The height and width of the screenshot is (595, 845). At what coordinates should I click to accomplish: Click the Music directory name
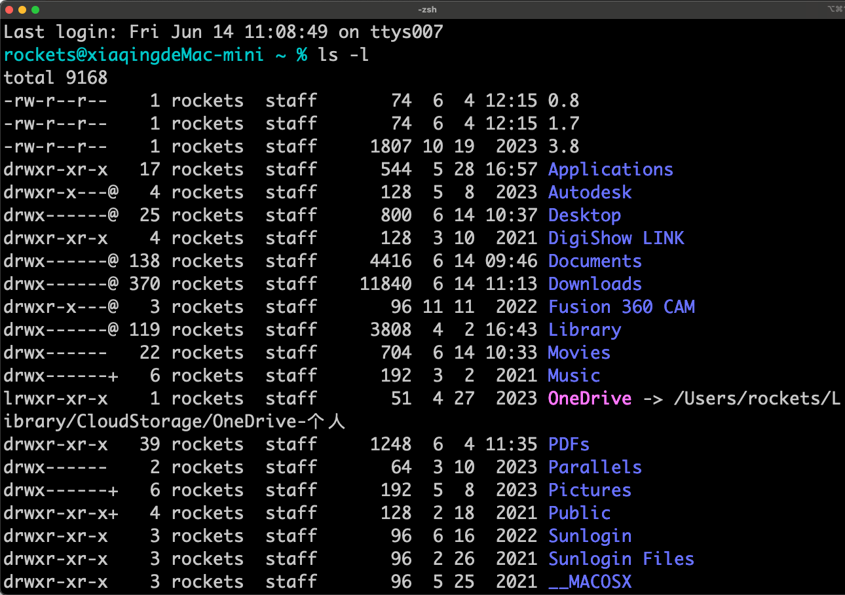pos(574,375)
